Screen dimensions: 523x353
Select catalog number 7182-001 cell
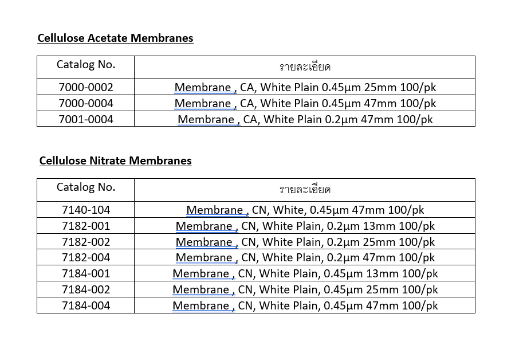click(x=86, y=226)
